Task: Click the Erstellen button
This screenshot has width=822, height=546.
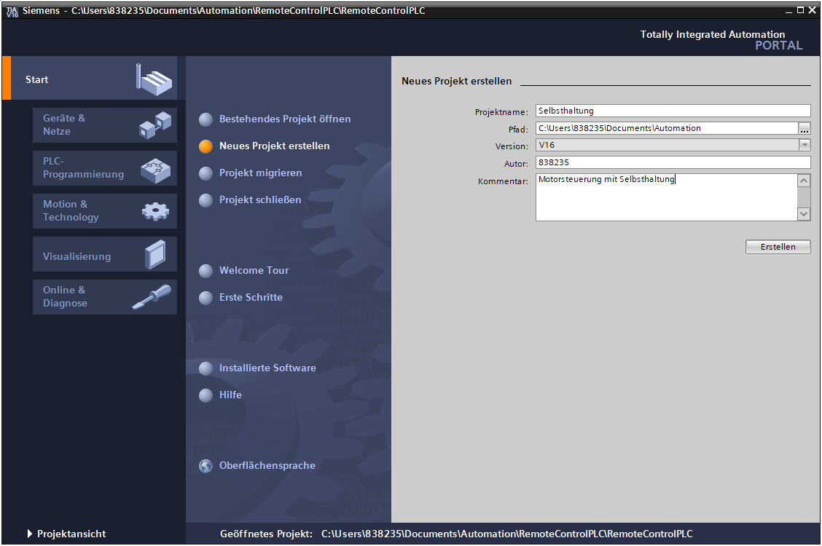Action: pyautogui.click(x=778, y=247)
